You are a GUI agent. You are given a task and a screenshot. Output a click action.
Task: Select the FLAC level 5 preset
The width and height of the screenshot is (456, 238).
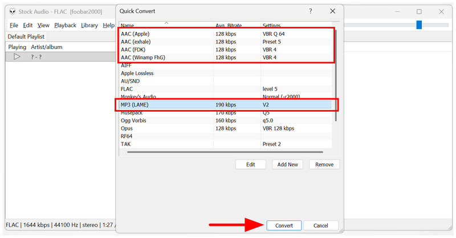point(225,89)
